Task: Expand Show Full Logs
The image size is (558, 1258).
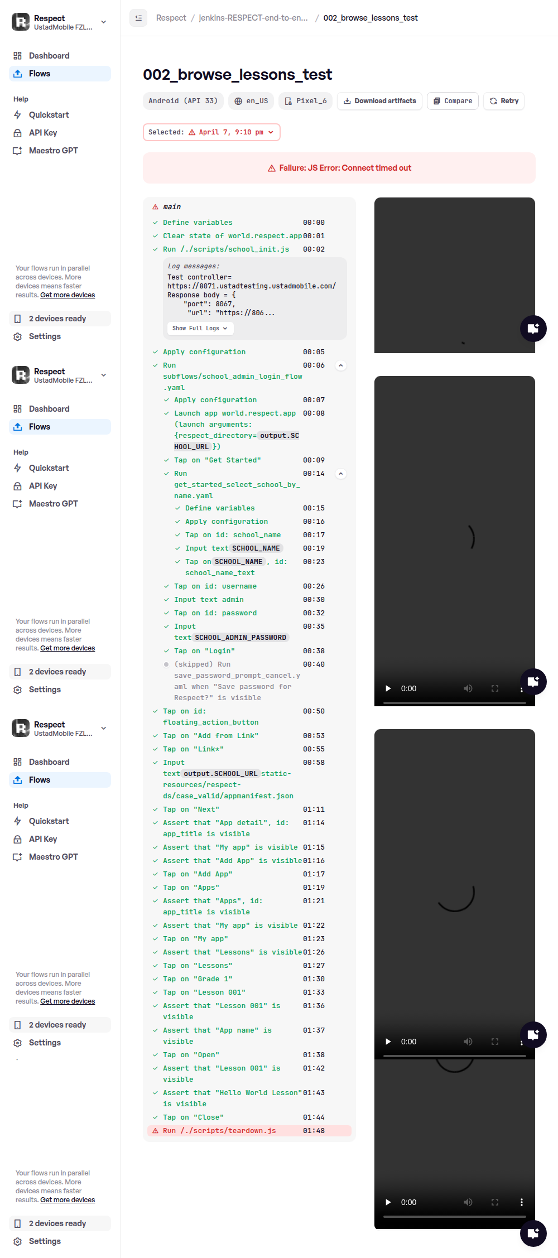Action: coord(200,329)
